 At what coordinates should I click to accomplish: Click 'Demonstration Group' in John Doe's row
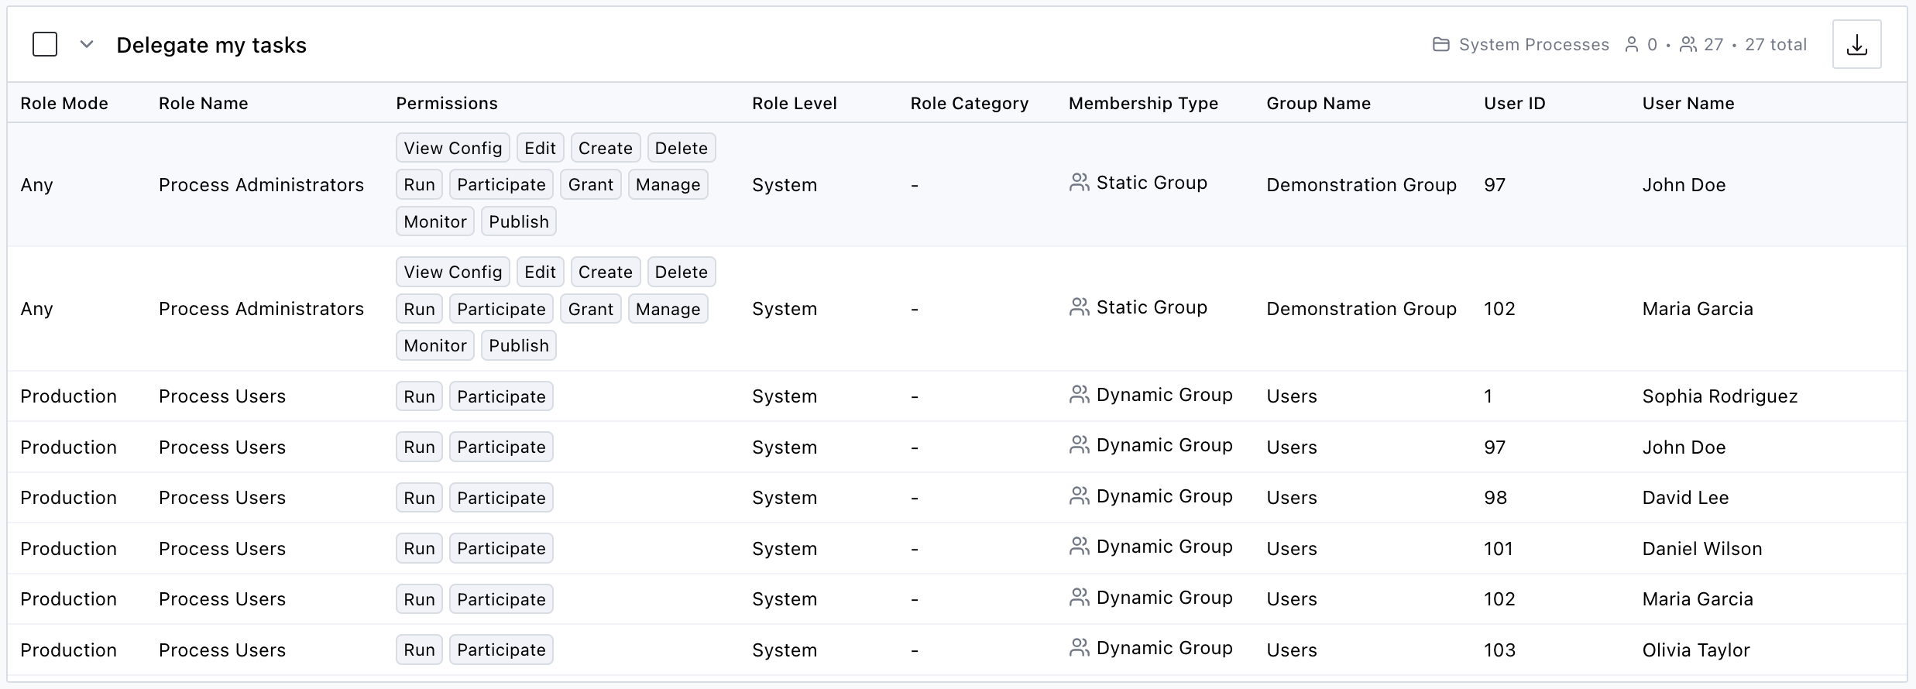tap(1361, 185)
